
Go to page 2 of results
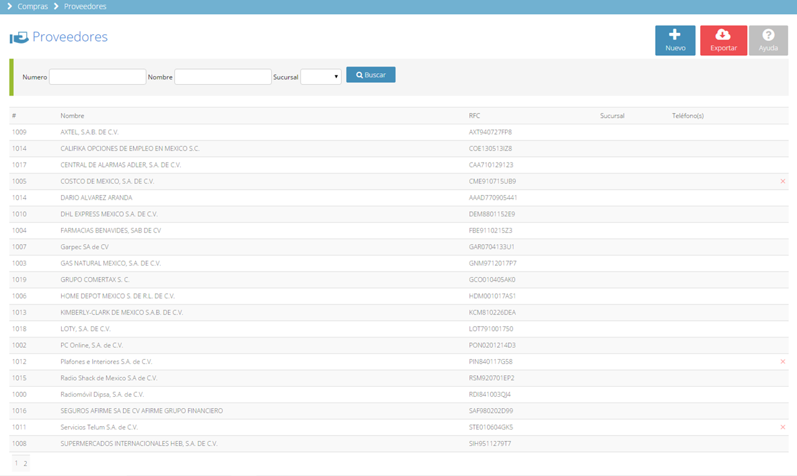click(25, 463)
